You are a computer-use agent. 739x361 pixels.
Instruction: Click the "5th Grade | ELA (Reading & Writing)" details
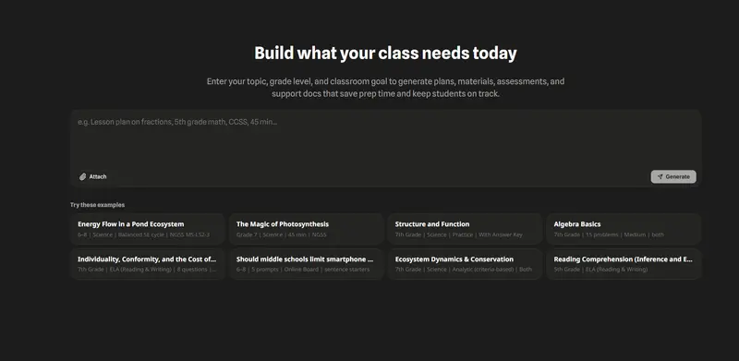(x=600, y=270)
